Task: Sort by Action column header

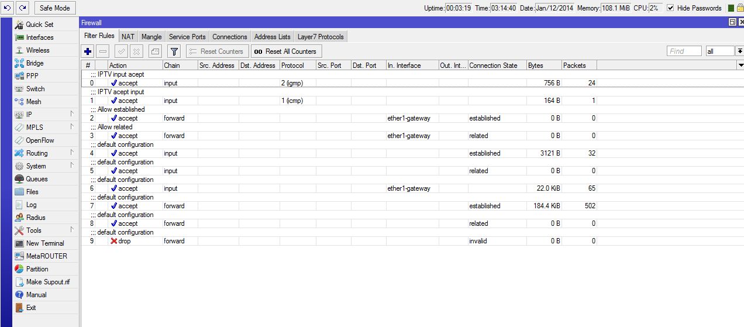Action: pyautogui.click(x=135, y=66)
